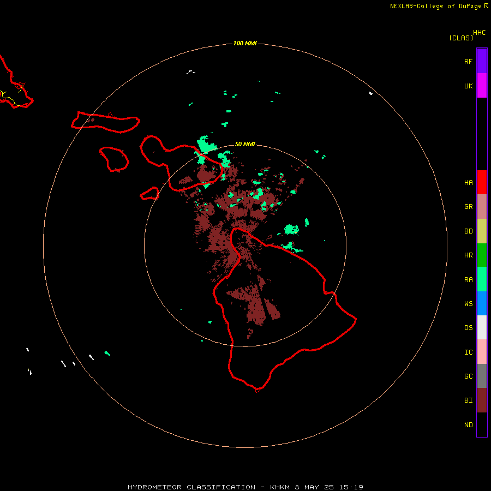Click the "[CLAS]" units label
491x491 pixels.
click(x=461, y=38)
